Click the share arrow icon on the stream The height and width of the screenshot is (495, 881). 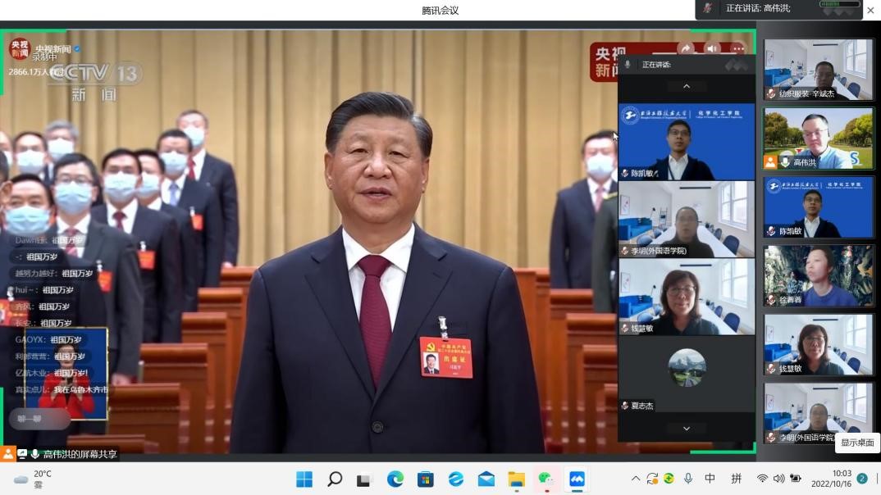tap(686, 49)
